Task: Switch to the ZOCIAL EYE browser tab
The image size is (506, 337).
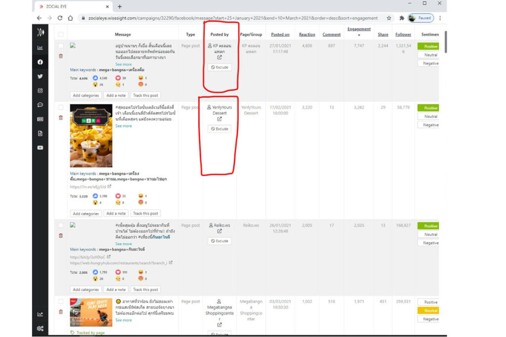Action: pyautogui.click(x=74, y=6)
